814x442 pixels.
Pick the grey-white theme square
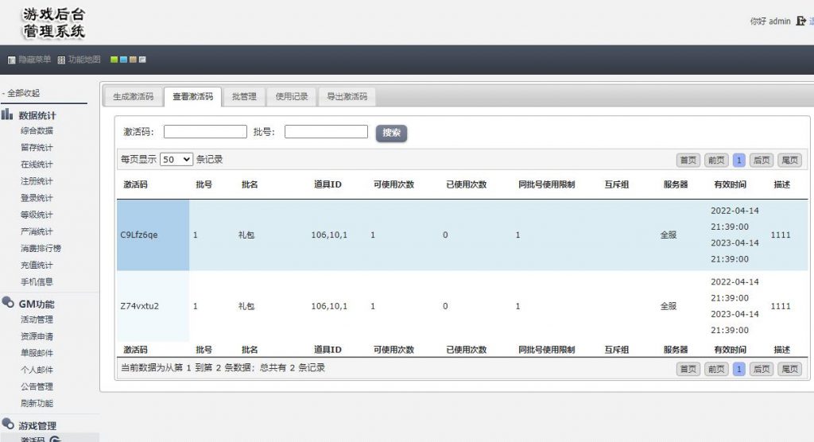click(142, 60)
